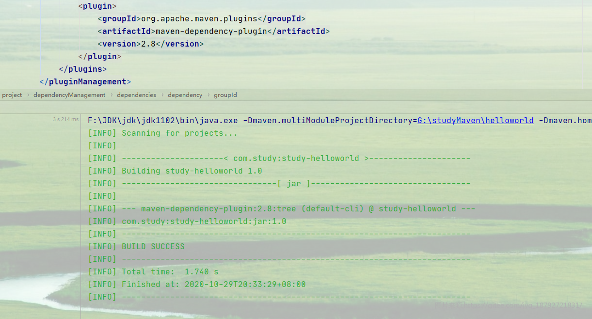Click the 'com.study:study-helloworld:jar:1.0' tree output line

point(187,222)
